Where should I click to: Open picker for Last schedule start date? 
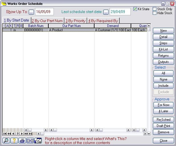pyautogui.click(x=106, y=12)
